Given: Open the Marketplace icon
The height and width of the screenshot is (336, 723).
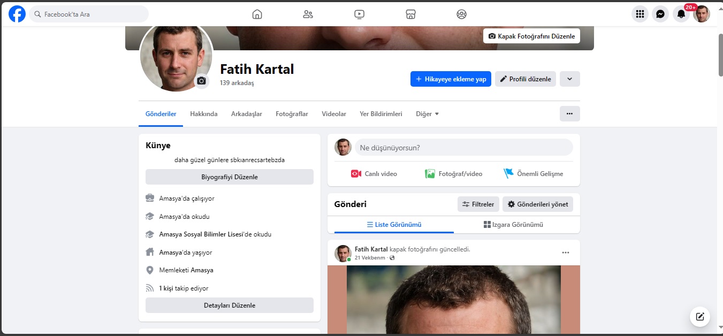Looking at the screenshot, I should pos(410,14).
